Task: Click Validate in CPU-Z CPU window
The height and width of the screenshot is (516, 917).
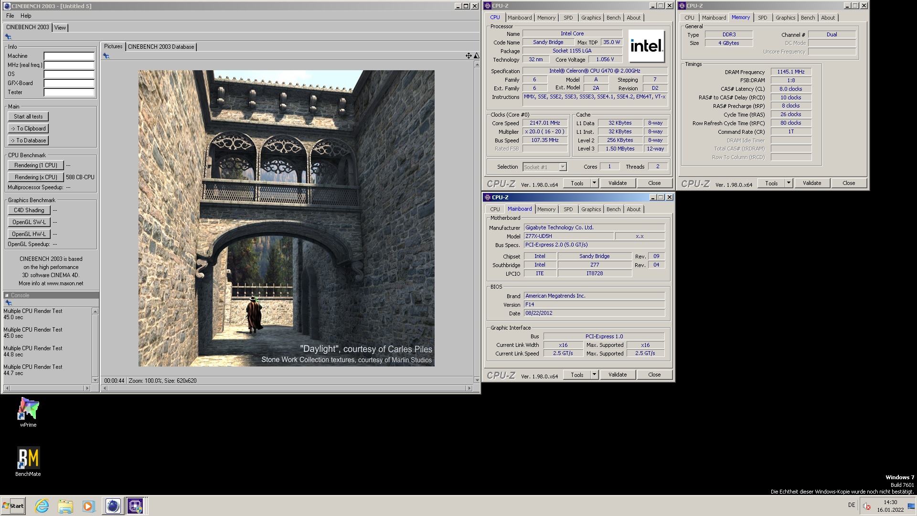Action: (x=618, y=183)
